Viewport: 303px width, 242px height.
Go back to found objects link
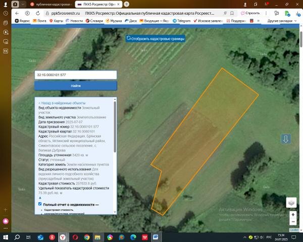[x=62, y=103]
